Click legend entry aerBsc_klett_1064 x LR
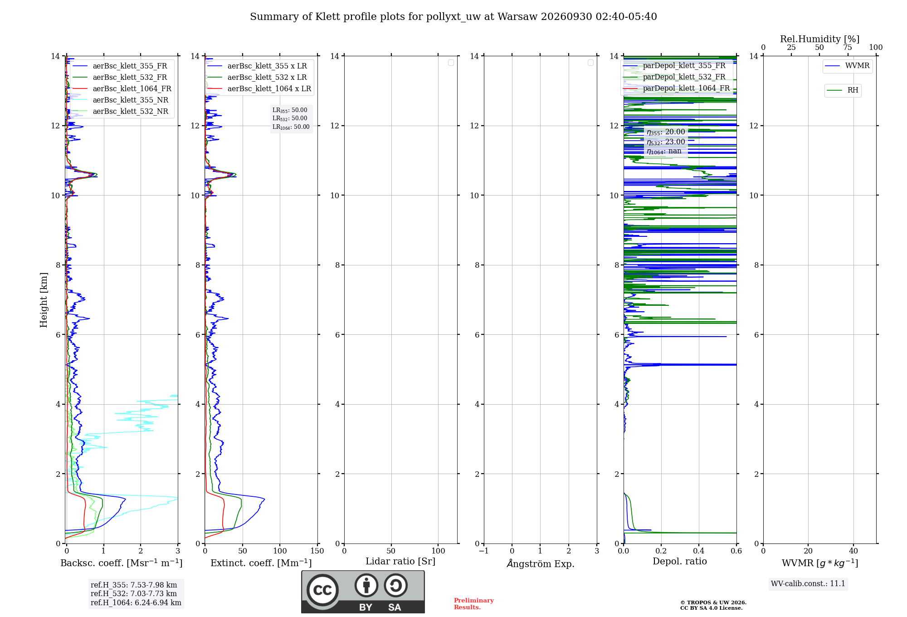Viewport: 907px width, 617px height. [259, 88]
